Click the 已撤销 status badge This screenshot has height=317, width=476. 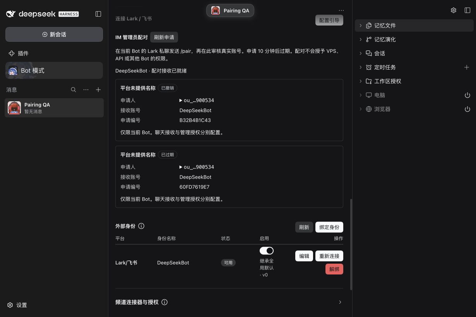pyautogui.click(x=168, y=88)
